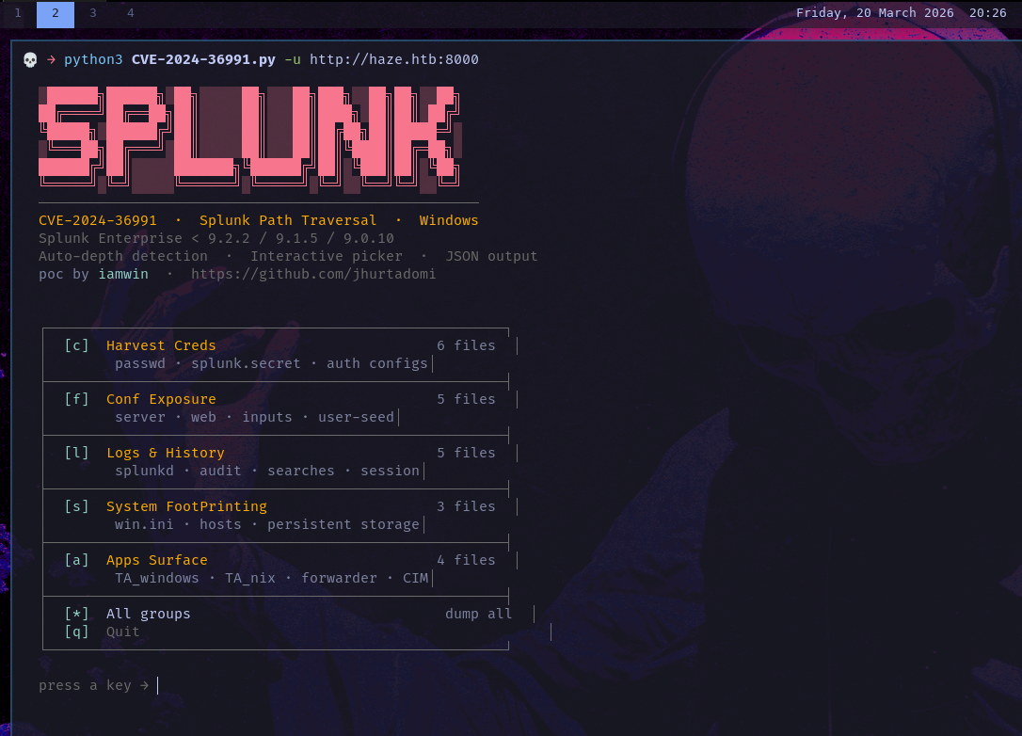This screenshot has width=1022, height=736.
Task: Click the [c] key label
Action: [76, 345]
